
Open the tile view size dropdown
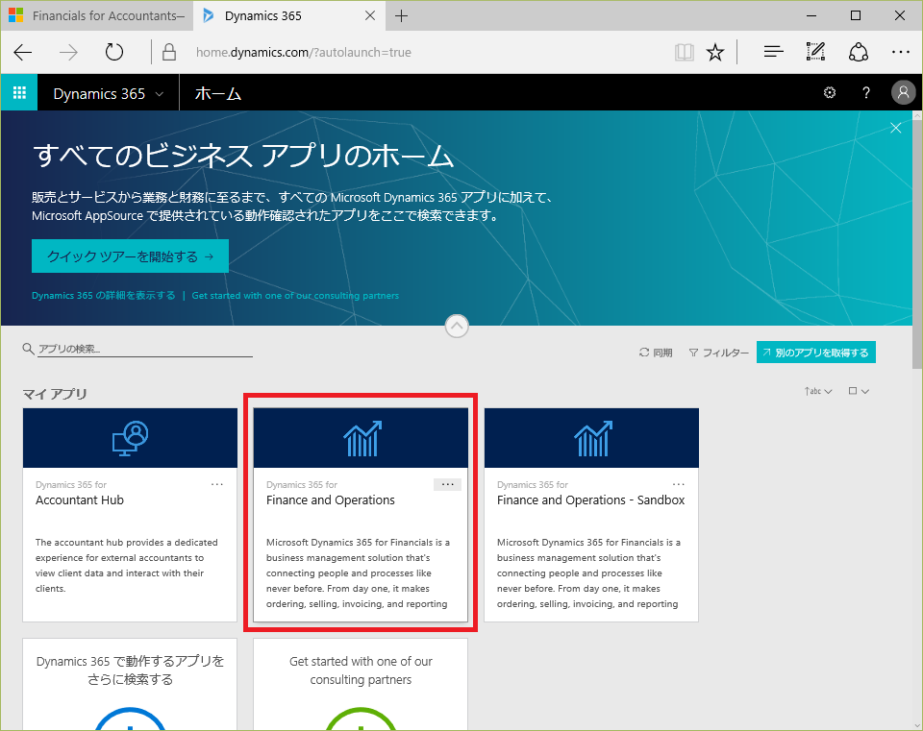click(x=859, y=391)
